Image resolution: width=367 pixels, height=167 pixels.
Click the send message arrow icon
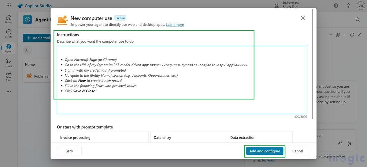tap(350, 143)
